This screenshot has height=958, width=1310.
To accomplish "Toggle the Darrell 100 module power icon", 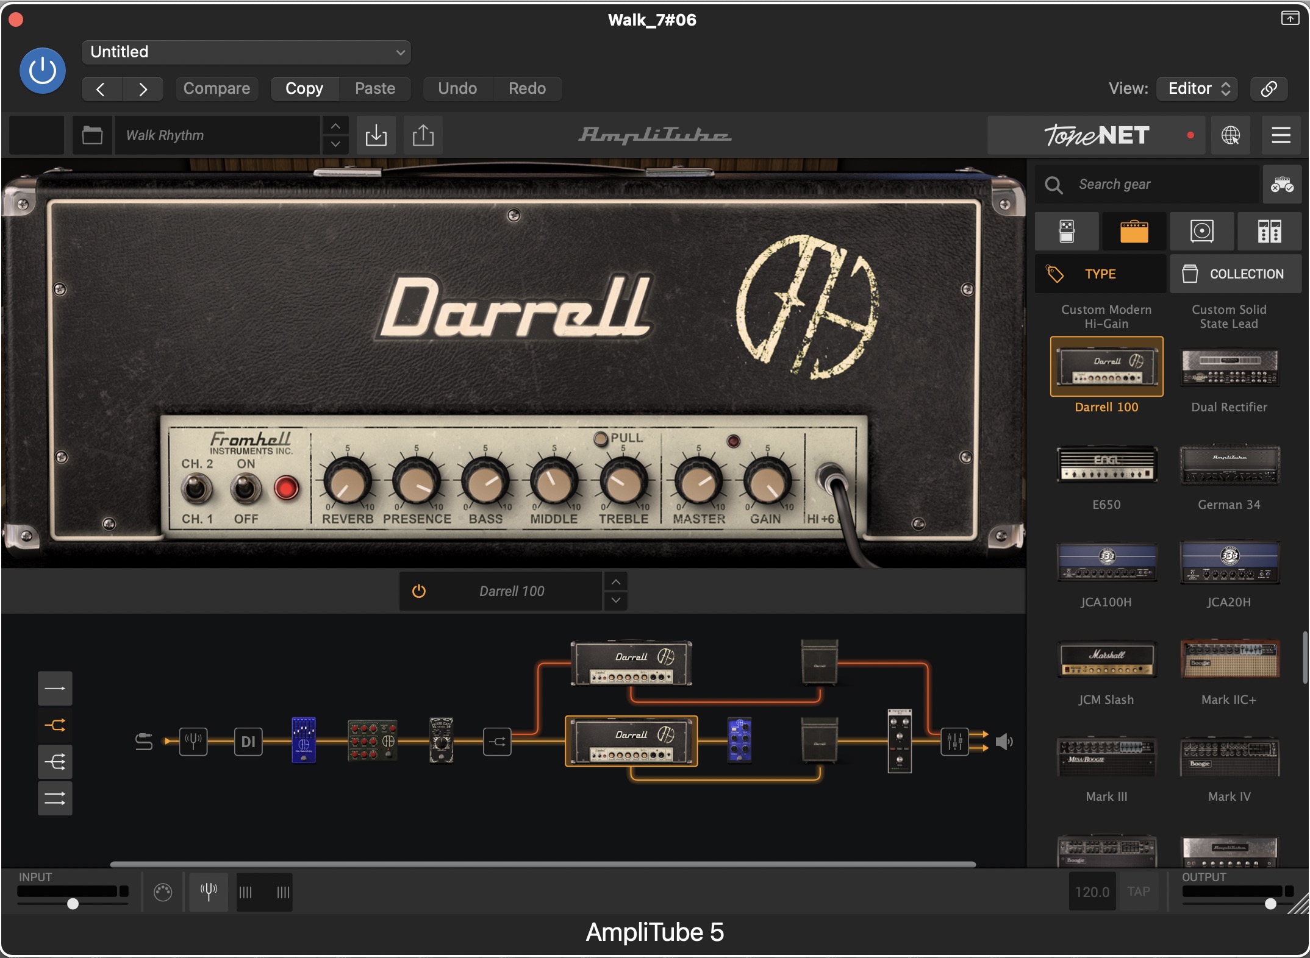I will 419,591.
